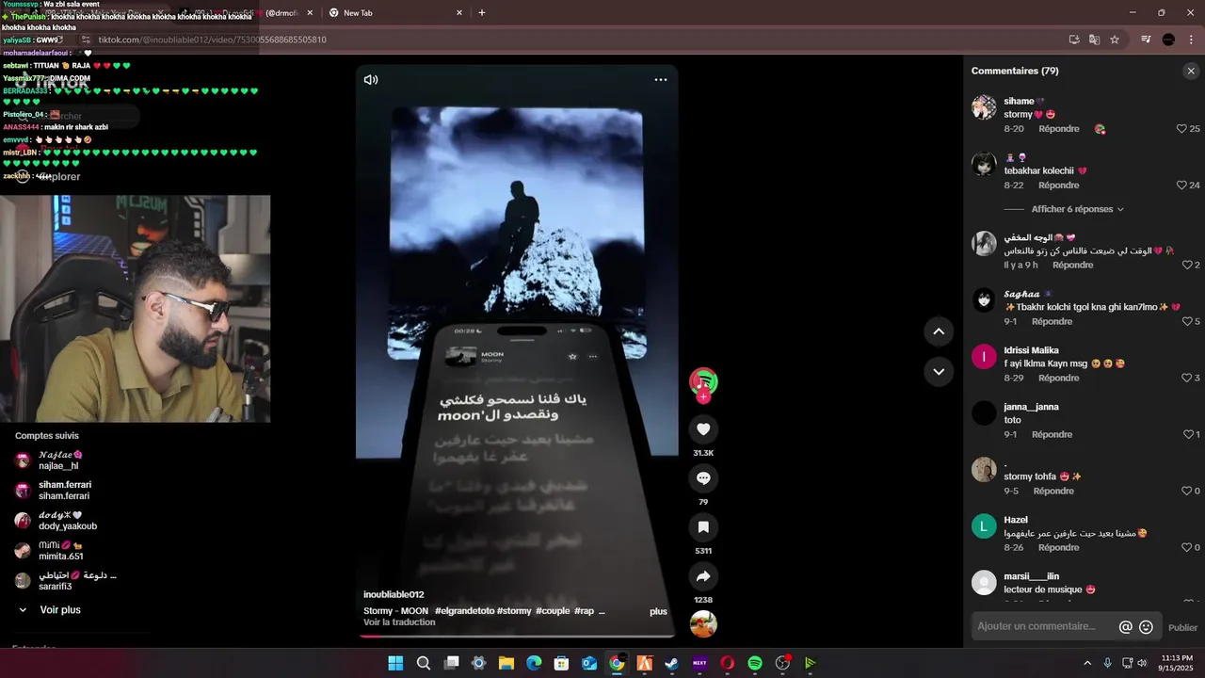This screenshot has height=678, width=1205.
Task: Go to the previous video
Action: (939, 331)
